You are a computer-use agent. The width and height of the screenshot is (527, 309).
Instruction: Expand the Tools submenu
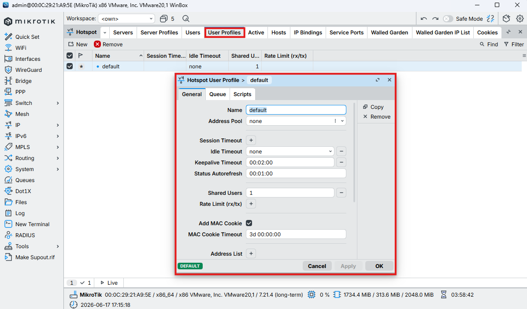pos(58,246)
